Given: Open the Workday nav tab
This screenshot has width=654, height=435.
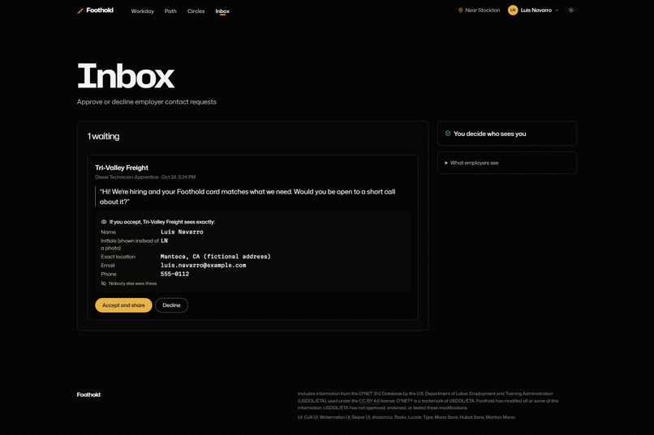Looking at the screenshot, I should tap(142, 11).
